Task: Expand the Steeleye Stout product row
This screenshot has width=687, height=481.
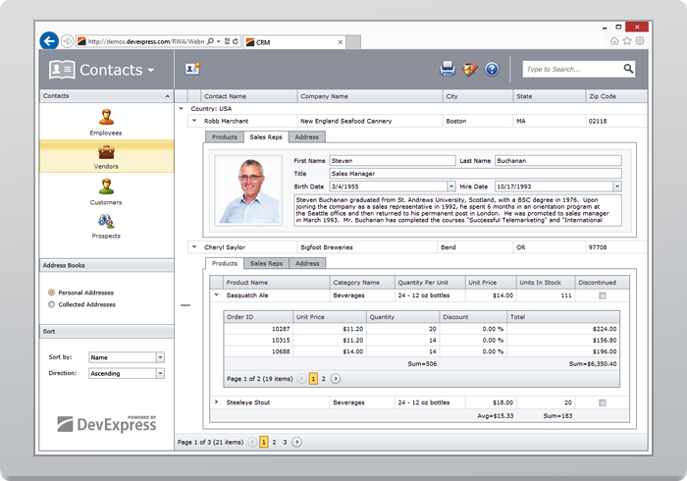Action: point(216,402)
